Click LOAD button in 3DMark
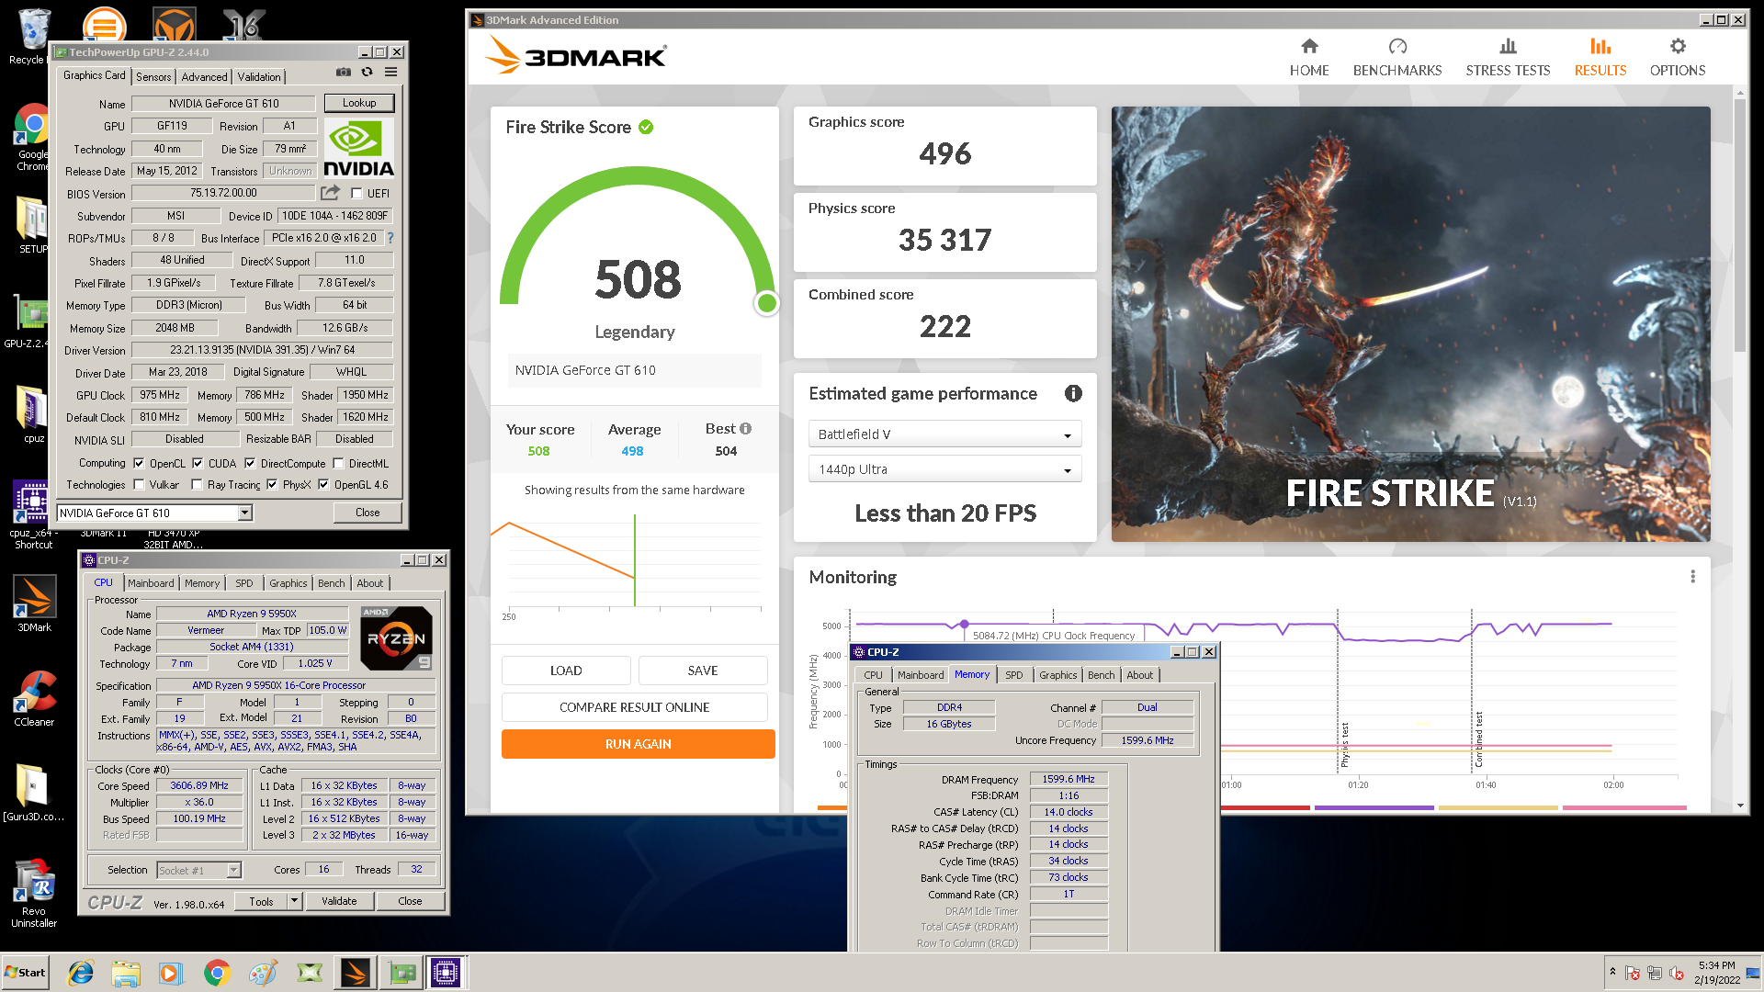Image resolution: width=1764 pixels, height=992 pixels. pos(566,671)
